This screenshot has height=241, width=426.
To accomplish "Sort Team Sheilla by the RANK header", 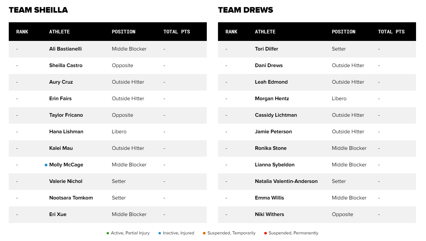I will 22,32.
